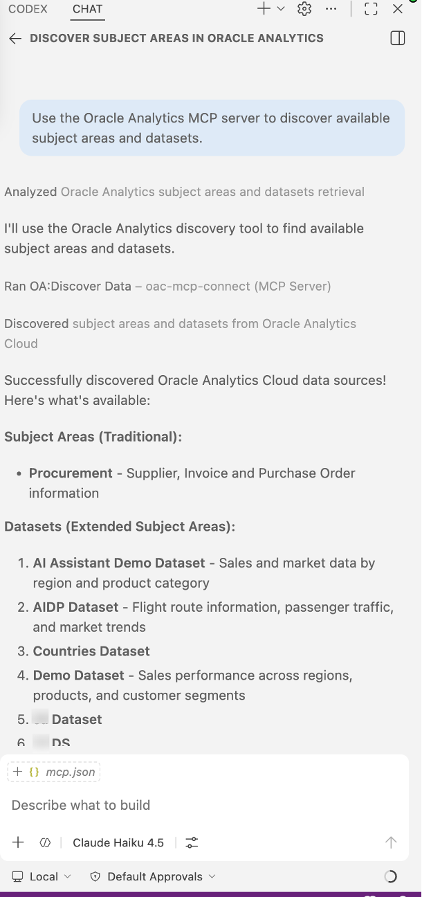Image resolution: width=422 pixels, height=897 pixels.
Task: Switch to the CHAT tab
Action: [x=87, y=9]
